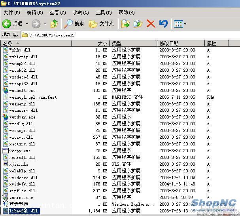
Task: Select the wupdmgr.exe program icon
Action: coord(6,117)
